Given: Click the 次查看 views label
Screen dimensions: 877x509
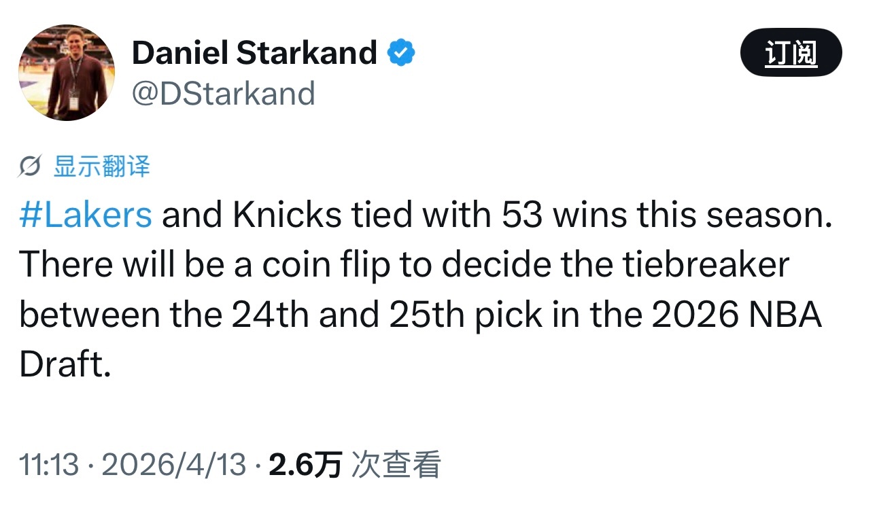Looking at the screenshot, I should coord(396,465).
